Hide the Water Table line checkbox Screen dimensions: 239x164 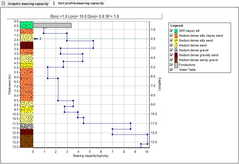[x=171, y=70]
